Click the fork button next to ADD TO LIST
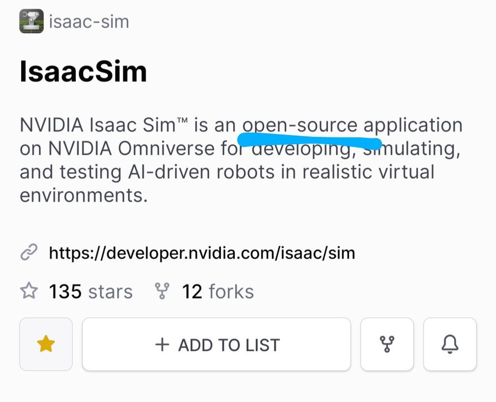The width and height of the screenshot is (496, 402). point(387,344)
